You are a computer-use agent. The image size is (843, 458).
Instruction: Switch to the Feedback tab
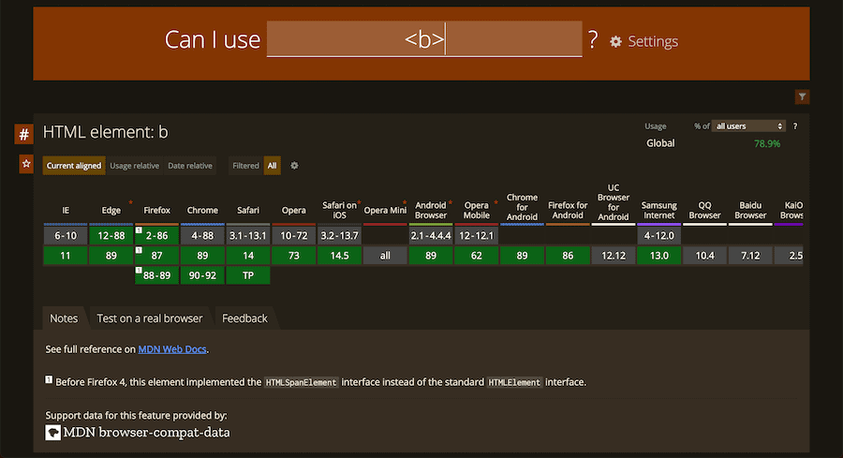coord(244,318)
